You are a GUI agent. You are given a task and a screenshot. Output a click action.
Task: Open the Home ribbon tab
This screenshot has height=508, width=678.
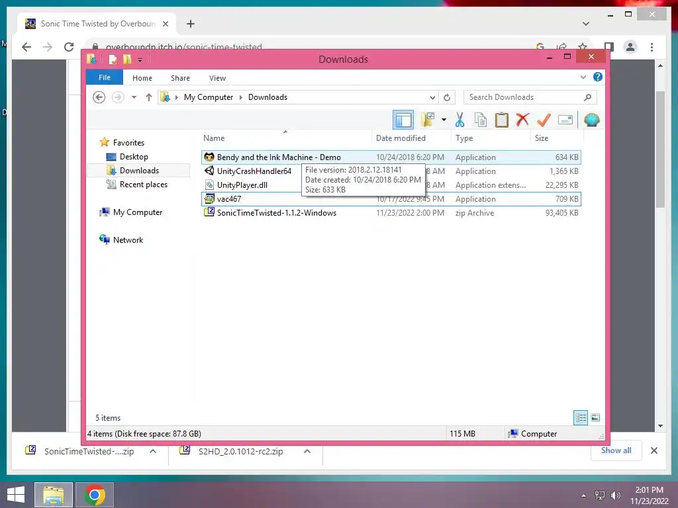[142, 78]
